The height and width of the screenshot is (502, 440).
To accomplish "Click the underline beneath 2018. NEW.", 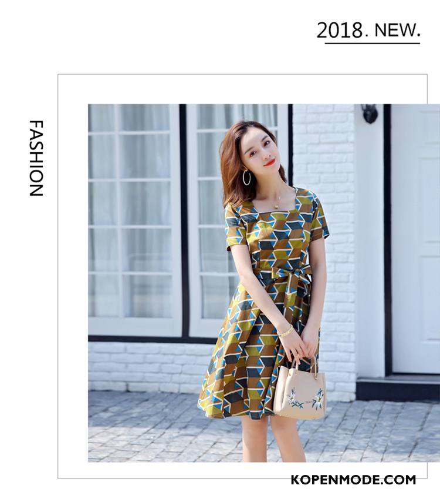I will 373,42.
